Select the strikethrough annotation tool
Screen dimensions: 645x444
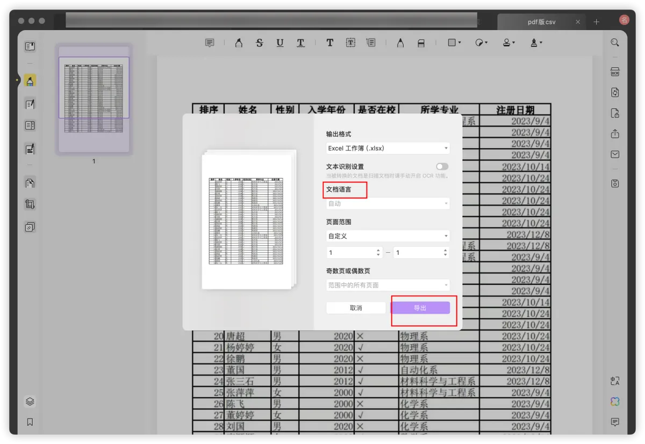click(x=259, y=43)
